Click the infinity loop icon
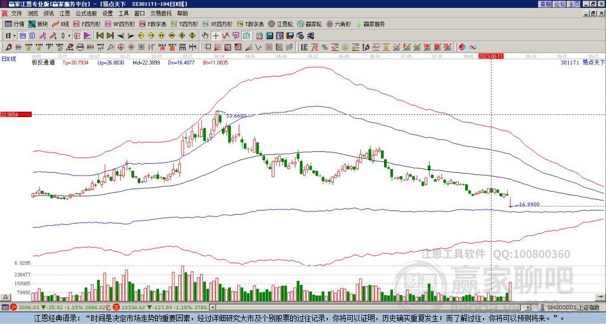This screenshot has height=324, width=606. (473, 47)
